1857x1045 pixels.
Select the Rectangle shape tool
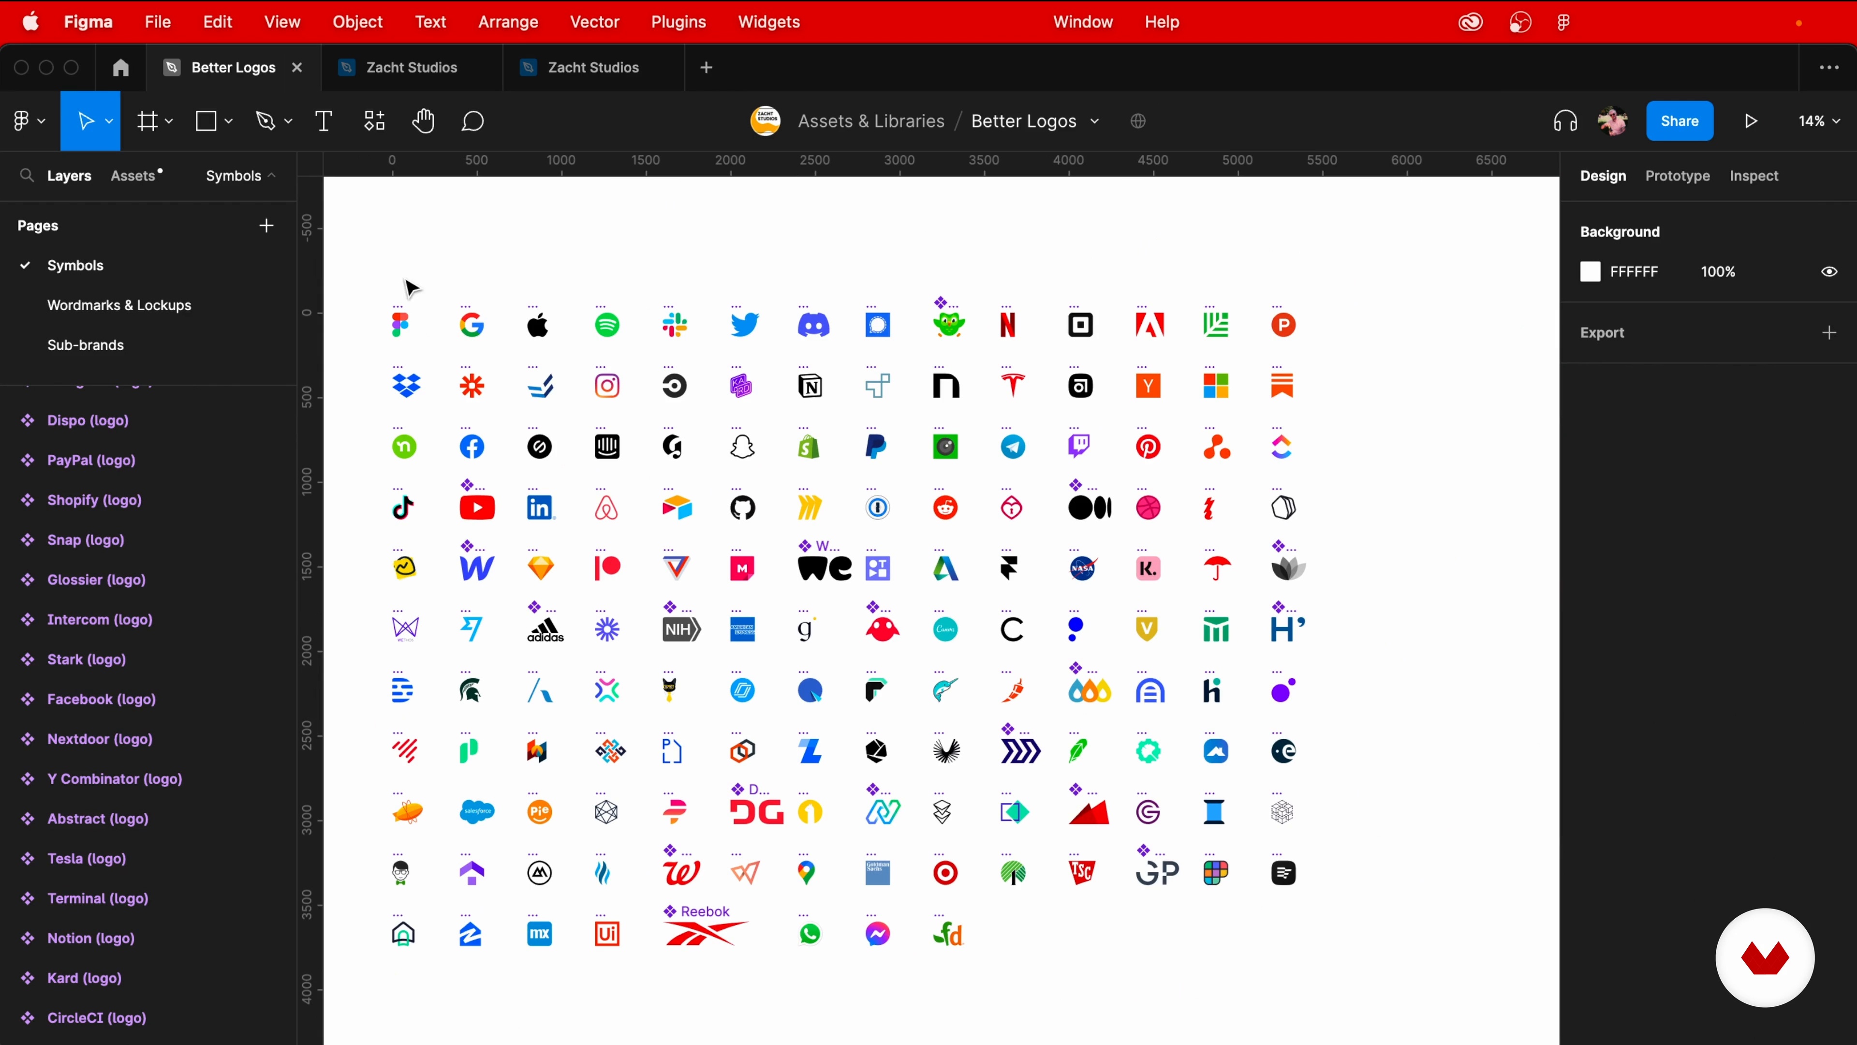tap(206, 121)
